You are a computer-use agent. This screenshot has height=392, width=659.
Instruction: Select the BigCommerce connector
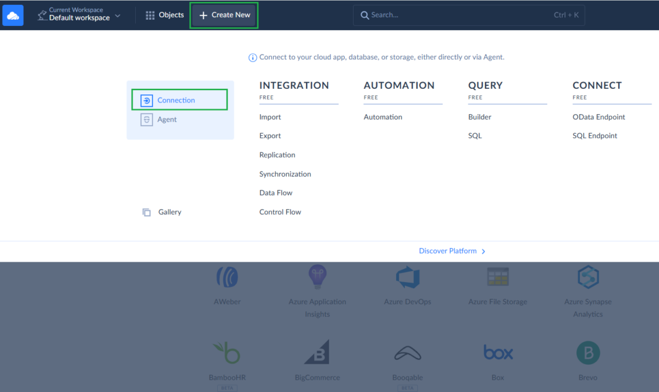point(317,352)
